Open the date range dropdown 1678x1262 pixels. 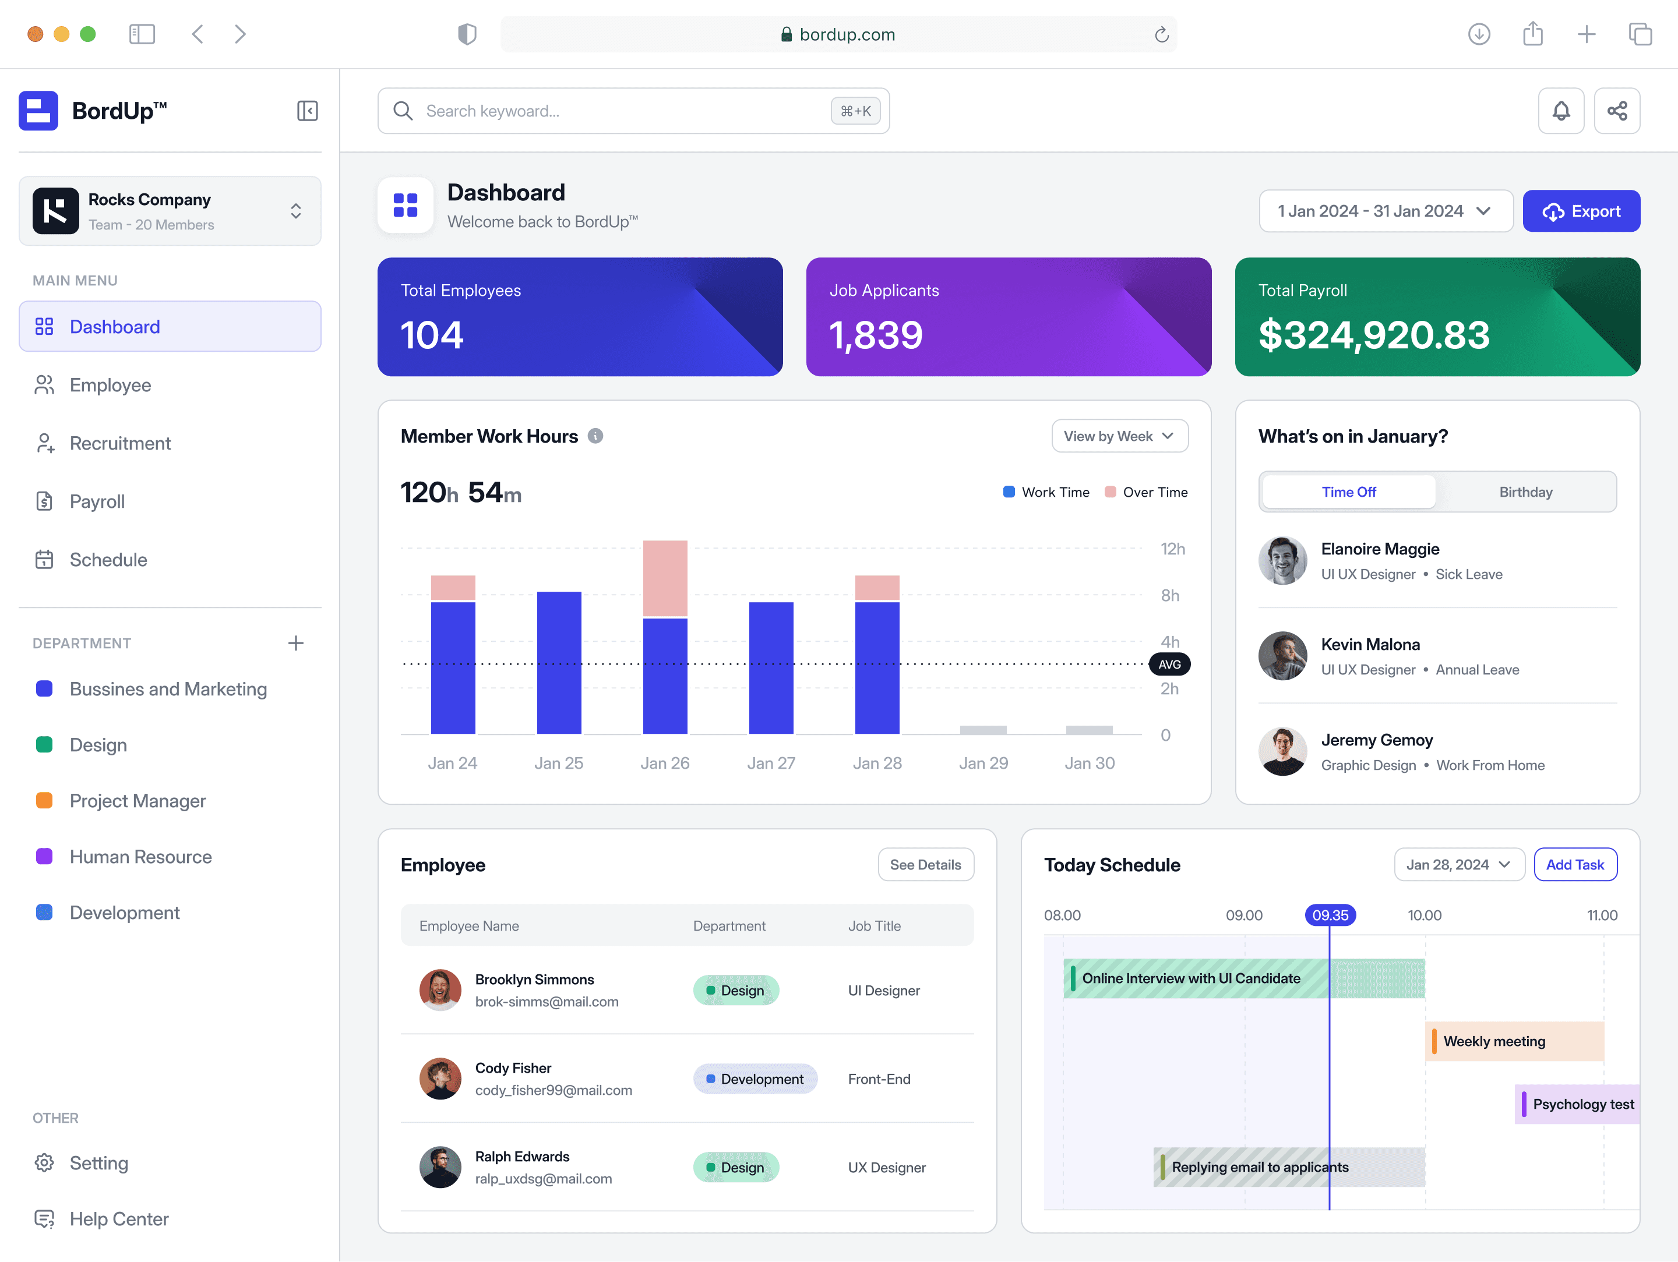1385,211
